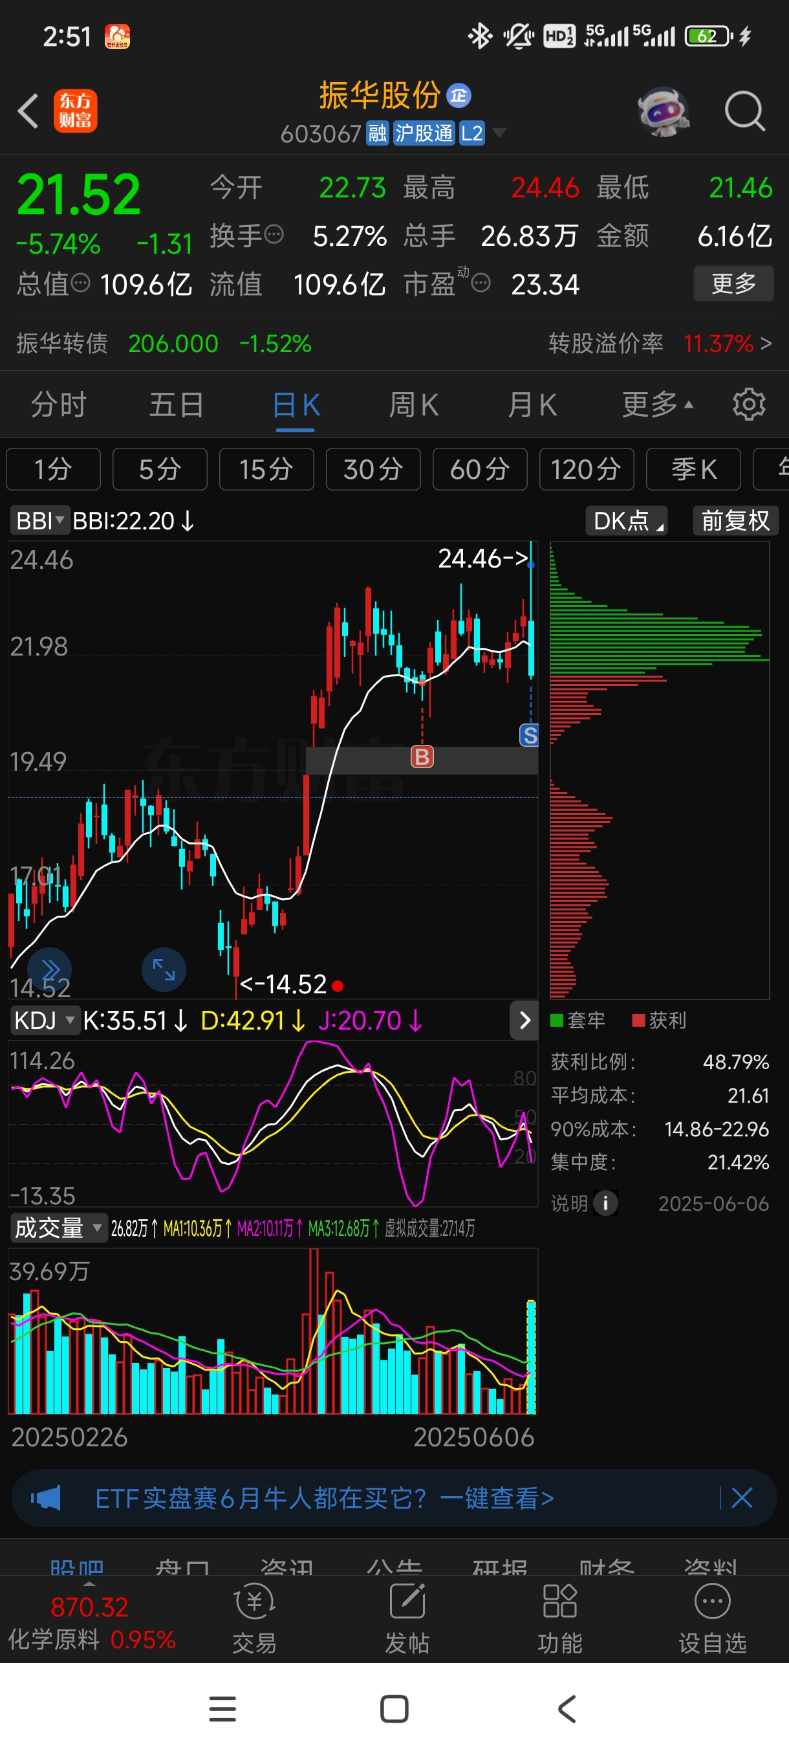Expand stock code dropdown triangle
This screenshot has height=1755, width=789.
pyautogui.click(x=499, y=132)
